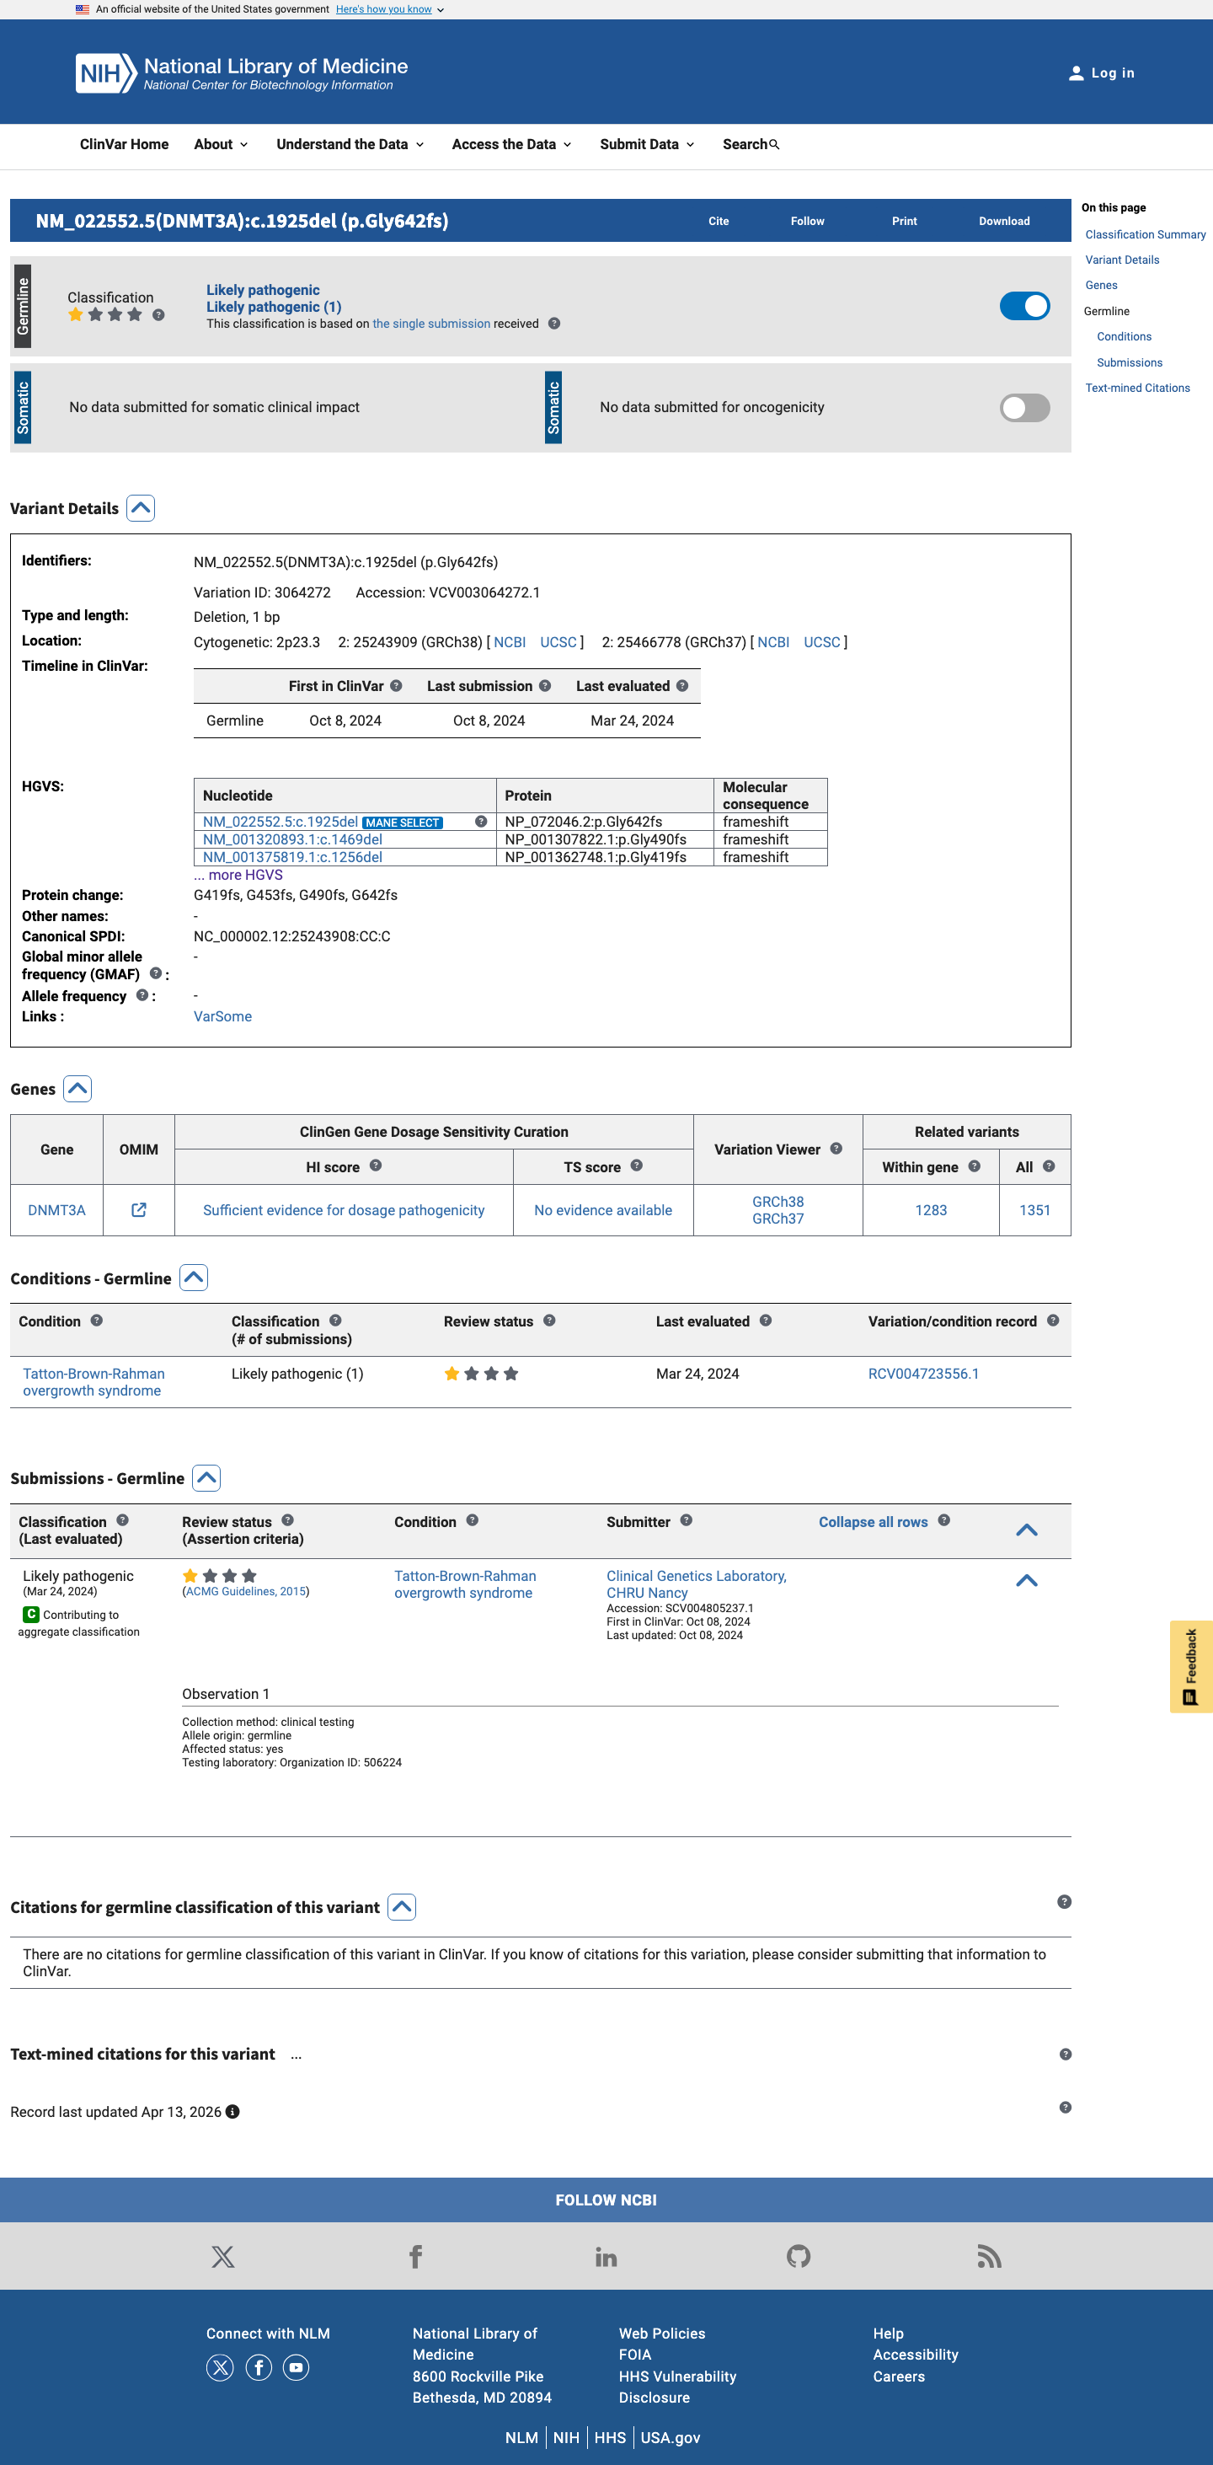
Task: Click help icon beside HI score
Action: (376, 1166)
